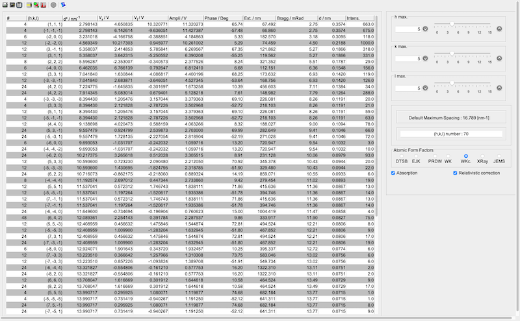This screenshot has height=321, width=520.
Task: Increase h max. with the up-arrow button
Action: click(x=499, y=29)
